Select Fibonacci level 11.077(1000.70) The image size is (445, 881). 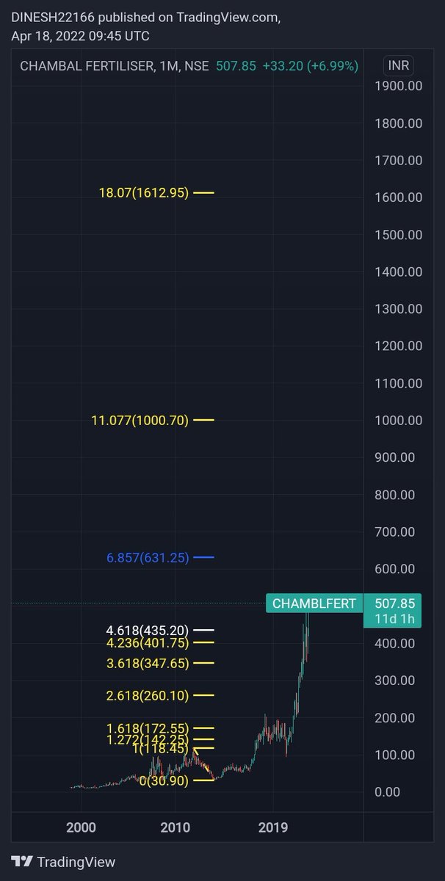tap(140, 421)
